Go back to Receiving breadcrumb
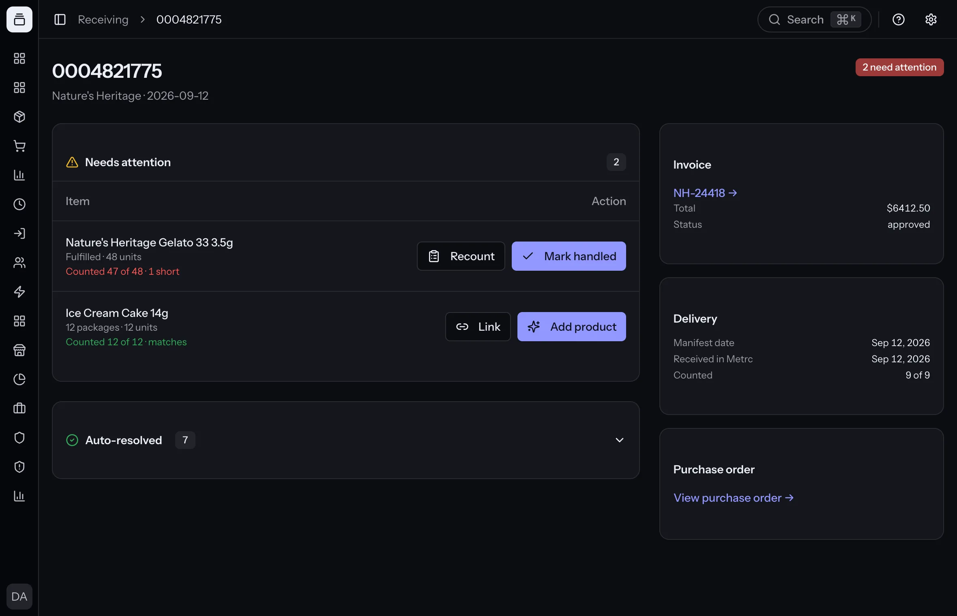Screen dimensions: 957x616 [103, 19]
